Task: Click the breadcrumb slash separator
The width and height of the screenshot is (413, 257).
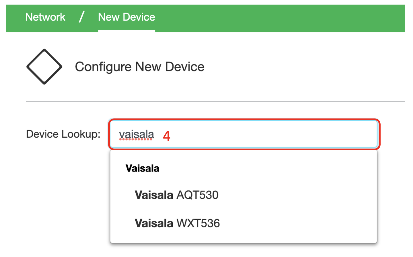Action: [x=82, y=17]
